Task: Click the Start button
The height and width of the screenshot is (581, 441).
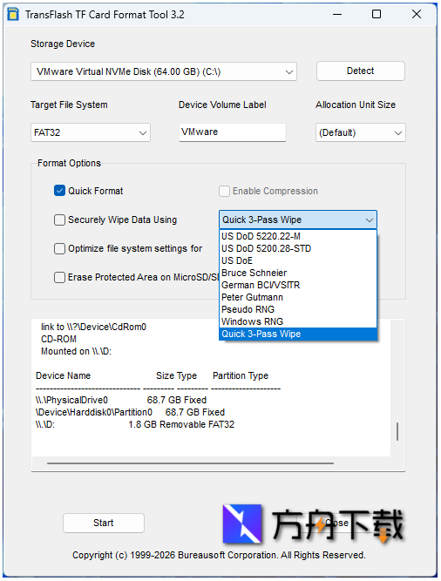Action: (104, 523)
